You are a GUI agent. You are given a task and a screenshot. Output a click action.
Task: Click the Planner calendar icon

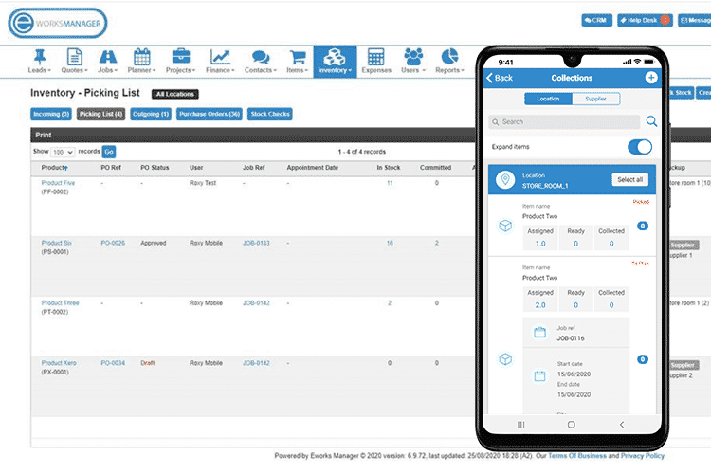[x=141, y=60]
